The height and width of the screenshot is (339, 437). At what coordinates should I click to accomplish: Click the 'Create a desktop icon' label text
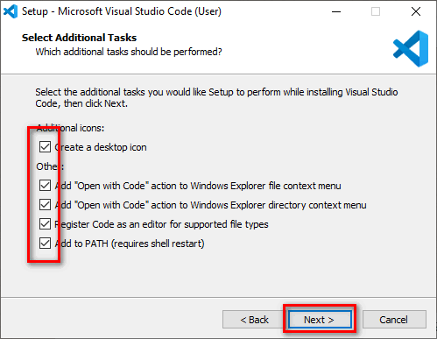101,147
